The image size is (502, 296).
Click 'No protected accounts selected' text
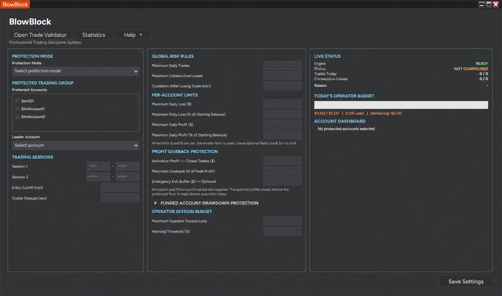tap(346, 129)
